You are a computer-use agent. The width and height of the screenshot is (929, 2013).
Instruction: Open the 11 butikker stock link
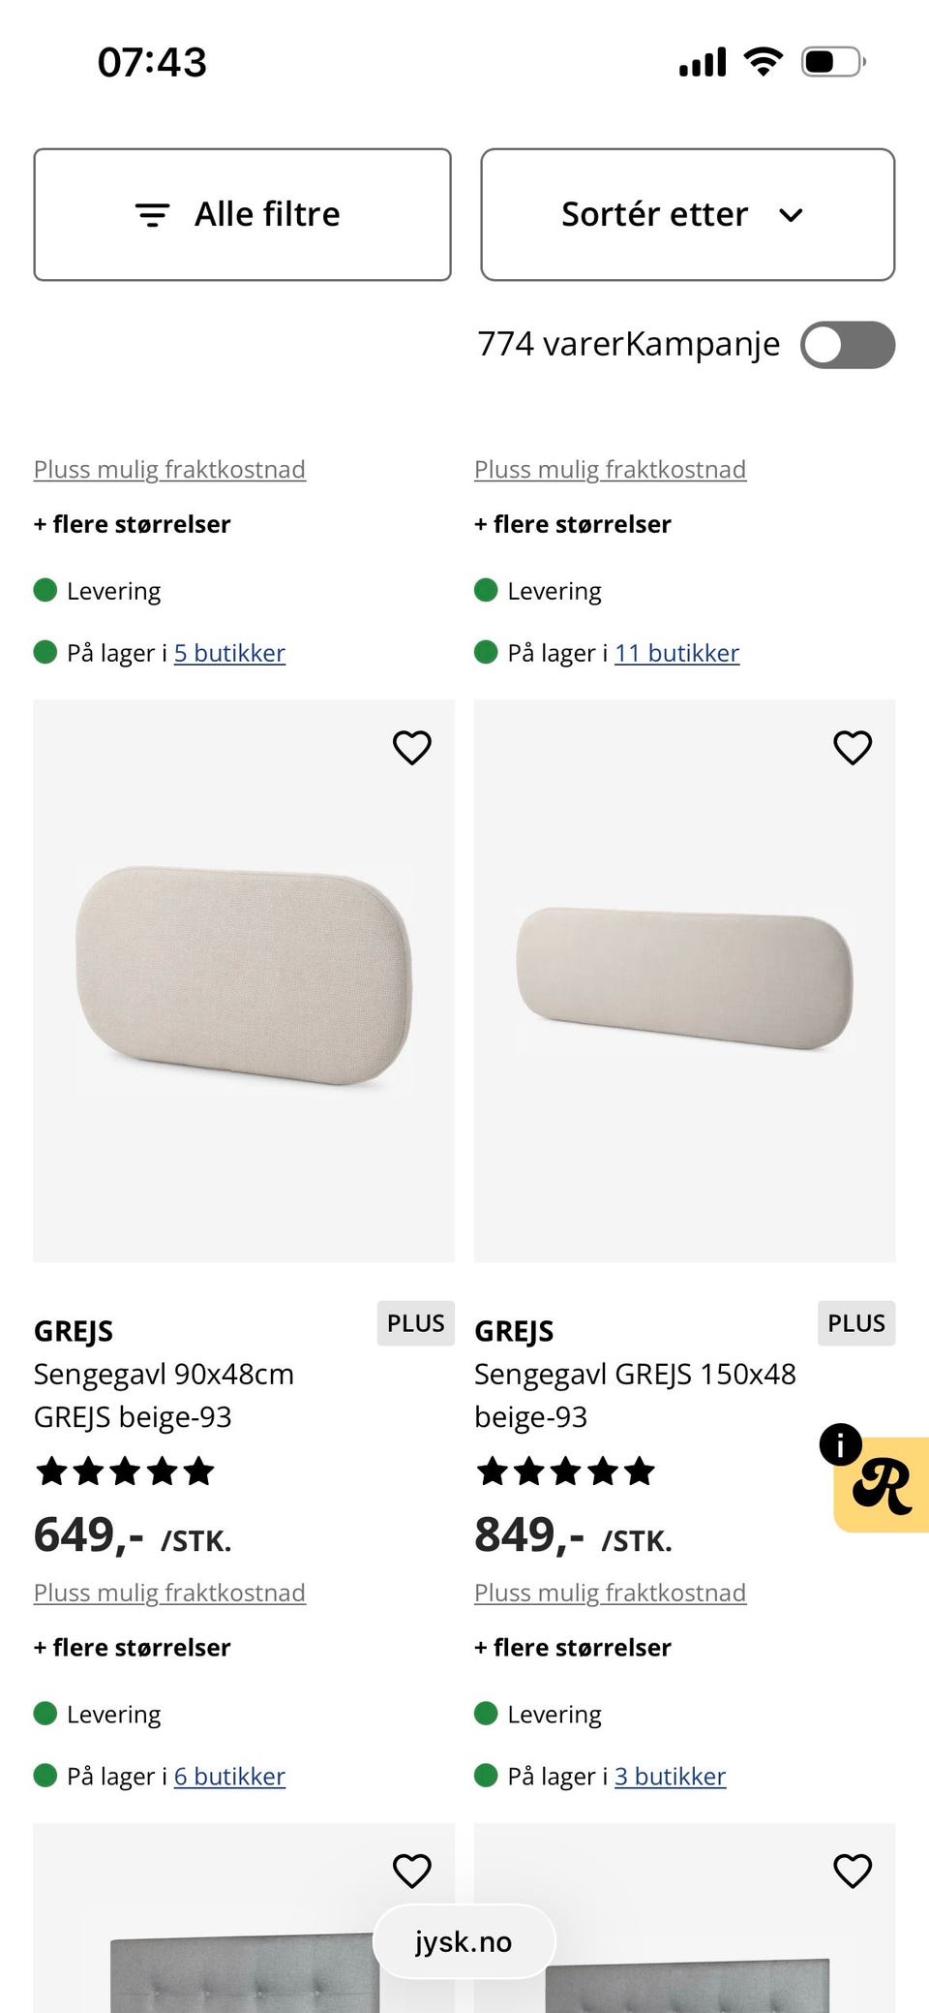676,653
